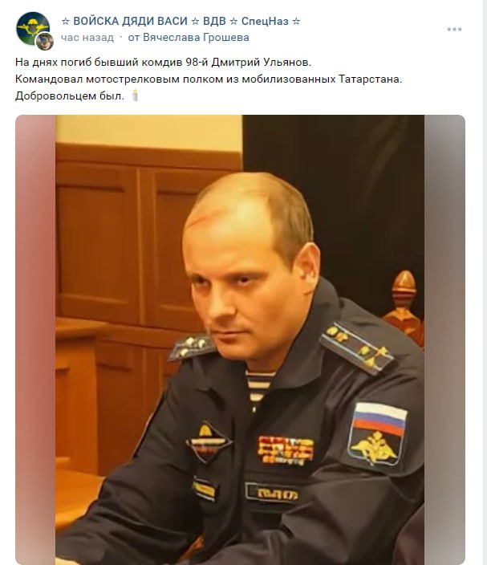
Task: Open the attached officer photo
Action: 240,339
